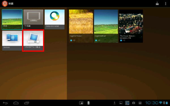Open the picture notification icon
Image resolution: width=170 pixels, height=106 pixels.
(x=121, y=103)
